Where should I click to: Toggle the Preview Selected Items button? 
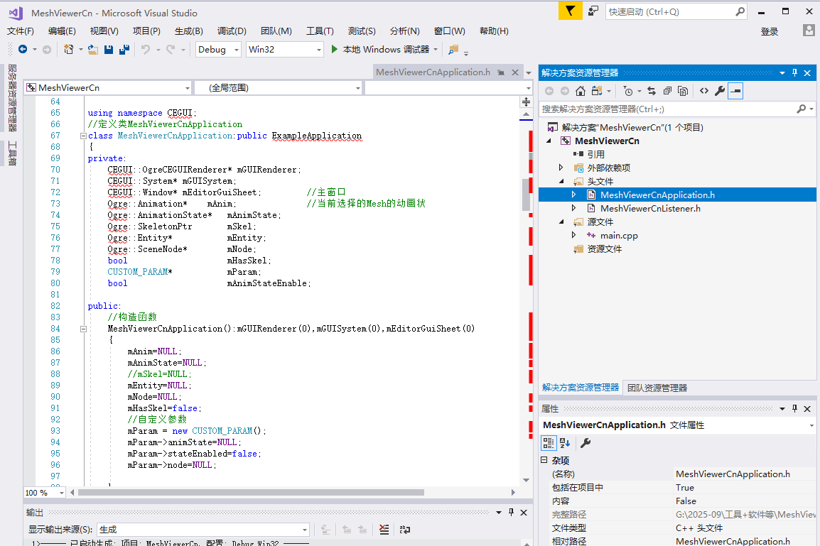point(735,91)
